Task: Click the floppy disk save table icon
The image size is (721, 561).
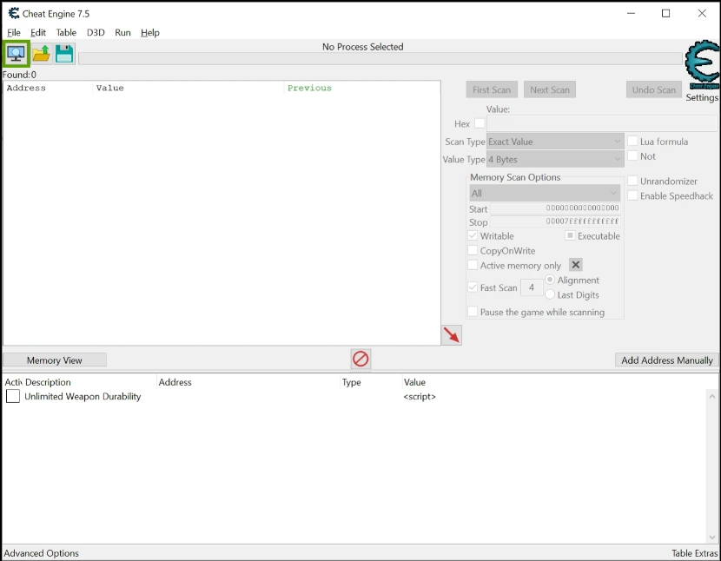Action: (x=64, y=54)
